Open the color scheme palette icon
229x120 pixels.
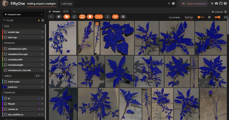59,17
